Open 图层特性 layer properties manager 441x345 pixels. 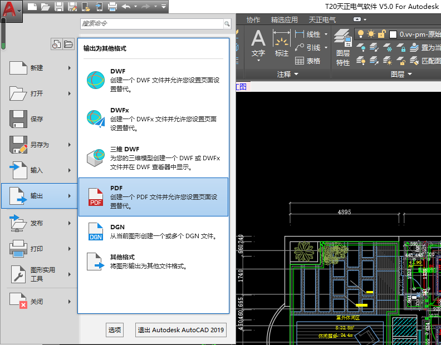(343, 48)
